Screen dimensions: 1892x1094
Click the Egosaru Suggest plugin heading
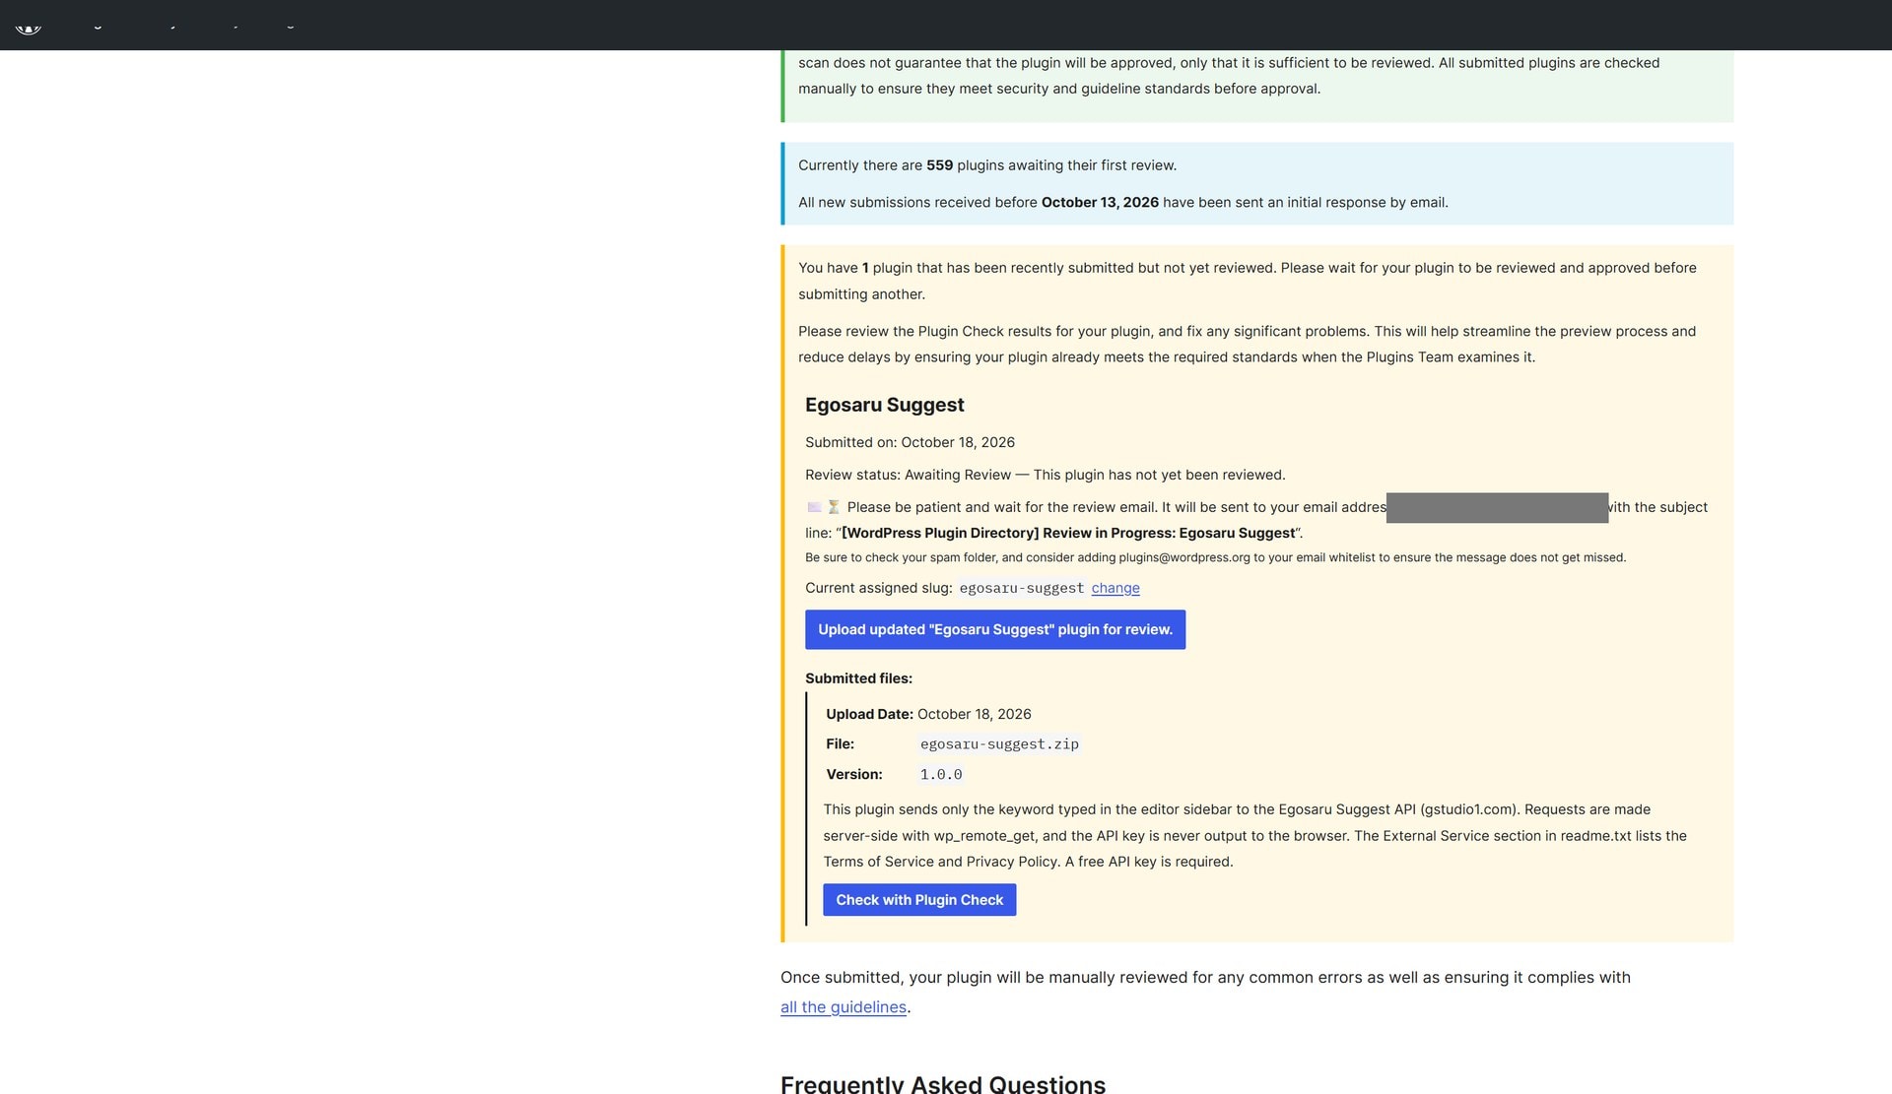[884, 405]
